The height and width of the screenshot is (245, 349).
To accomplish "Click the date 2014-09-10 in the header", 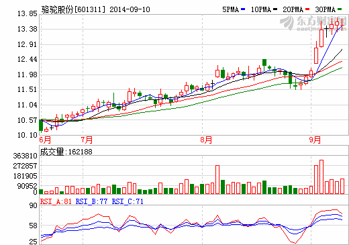I will (x=130, y=9).
